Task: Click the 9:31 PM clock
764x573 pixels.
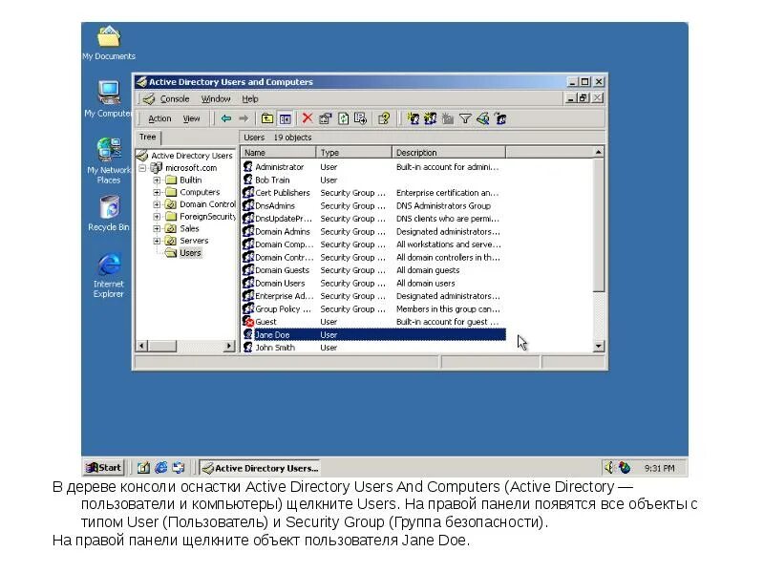Action: click(x=659, y=468)
